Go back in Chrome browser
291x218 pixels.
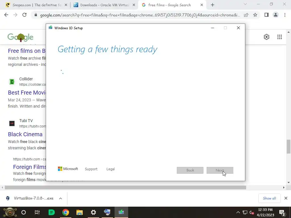click(x=6, y=15)
